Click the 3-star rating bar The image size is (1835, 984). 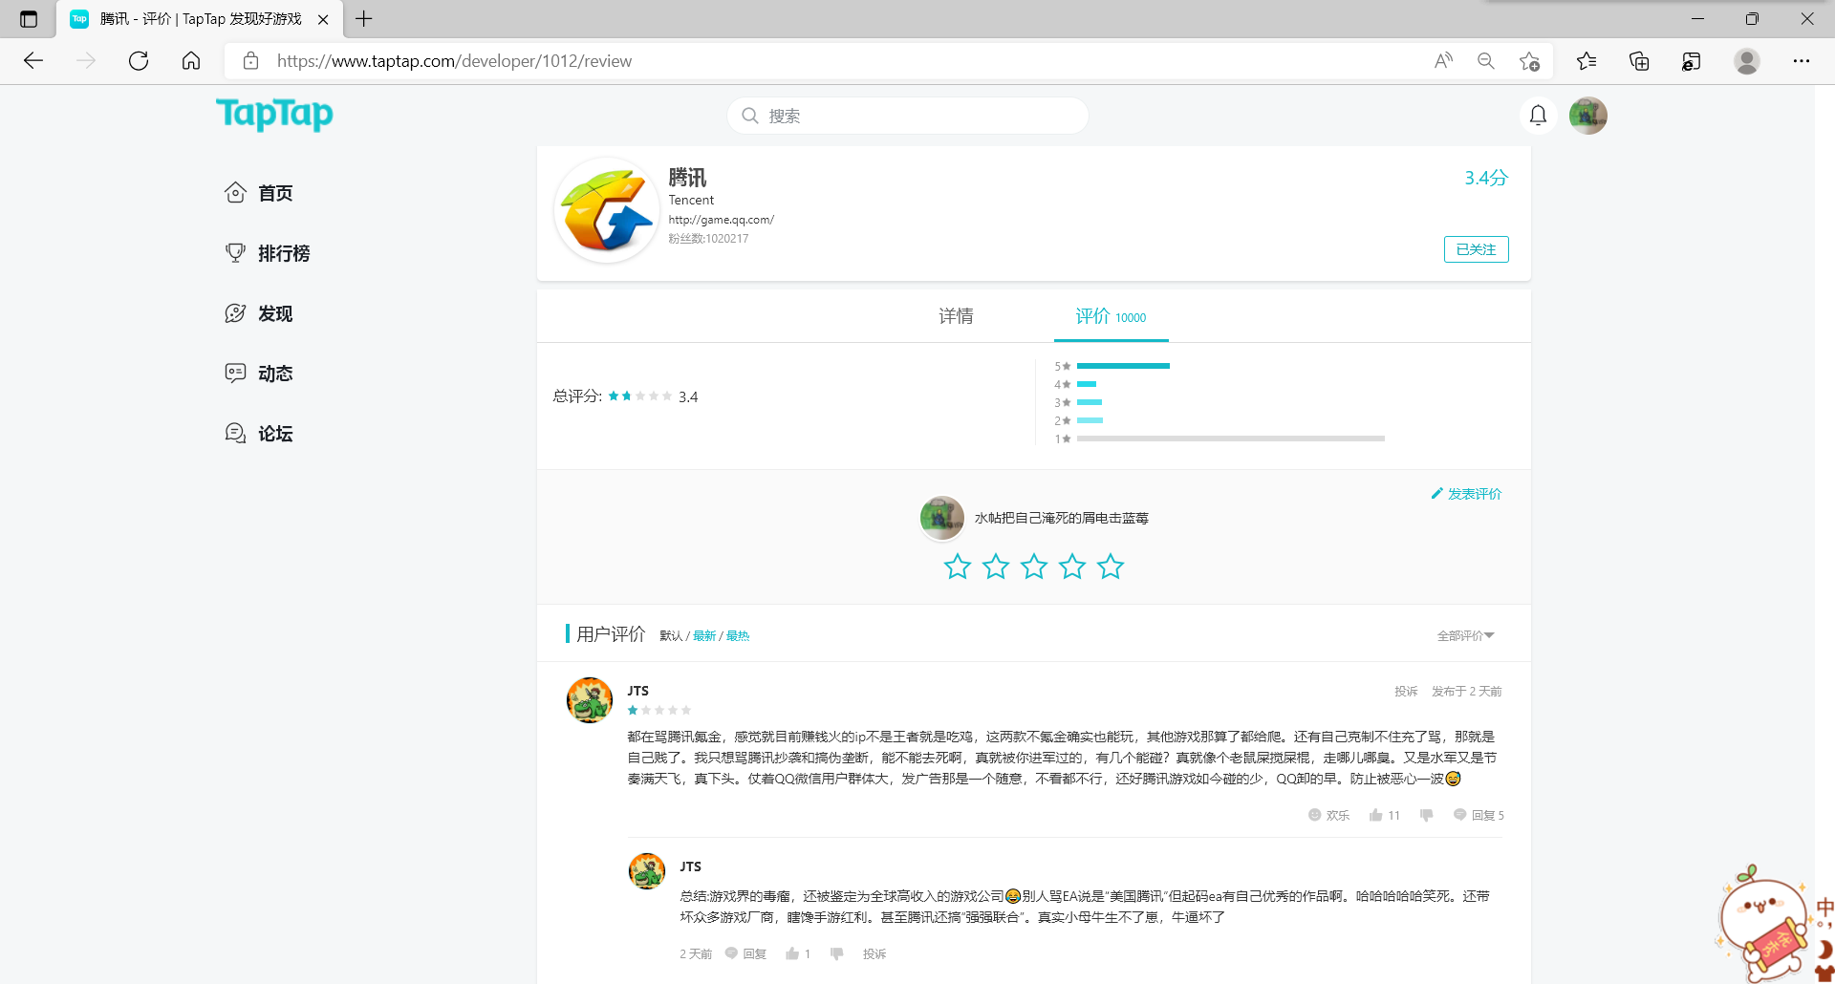click(1090, 402)
